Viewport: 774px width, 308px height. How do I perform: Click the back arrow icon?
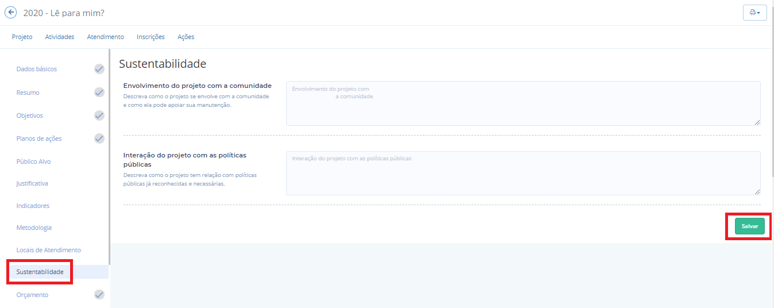pyautogui.click(x=10, y=13)
